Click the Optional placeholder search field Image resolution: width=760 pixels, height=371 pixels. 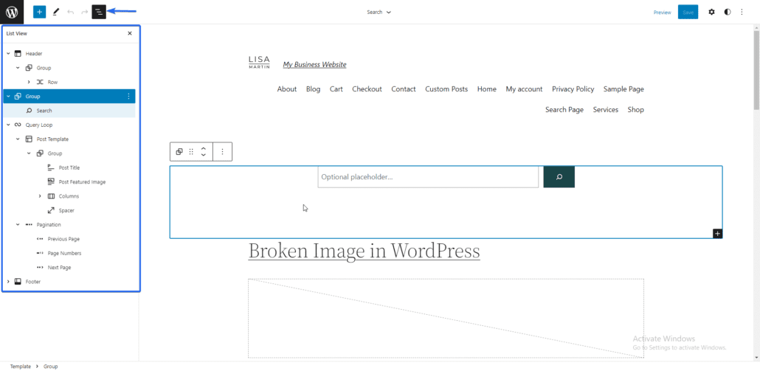pyautogui.click(x=428, y=177)
